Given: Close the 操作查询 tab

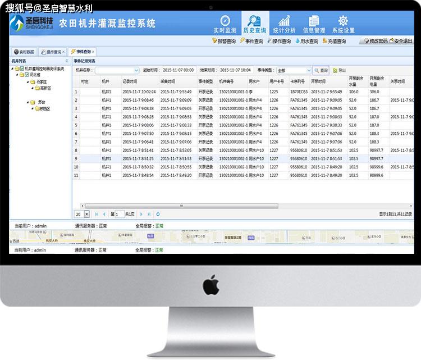Looking at the screenshot, I should tap(63, 52).
